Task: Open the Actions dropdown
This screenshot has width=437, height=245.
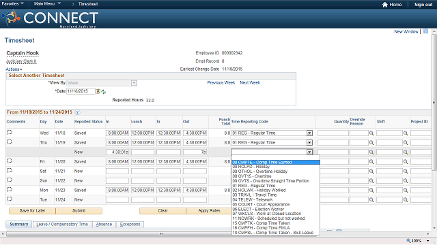Action: (x=14, y=69)
